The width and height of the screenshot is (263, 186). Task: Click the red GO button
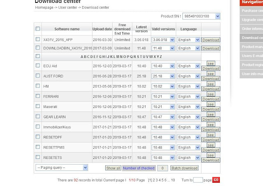click(x=216, y=180)
